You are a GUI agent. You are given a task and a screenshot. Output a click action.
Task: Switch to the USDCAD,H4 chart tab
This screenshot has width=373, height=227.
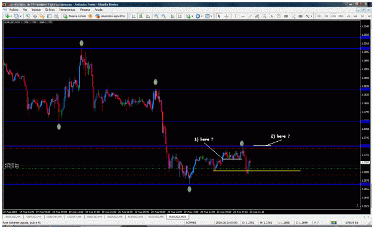tap(94, 217)
